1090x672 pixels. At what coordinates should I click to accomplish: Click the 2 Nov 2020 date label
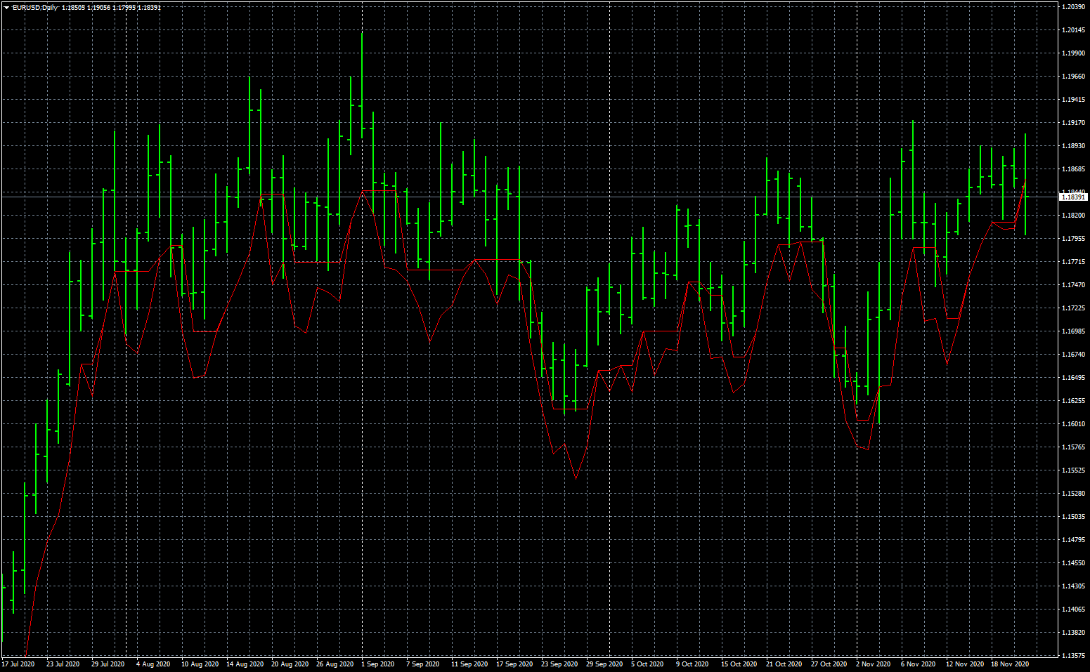coord(873,664)
